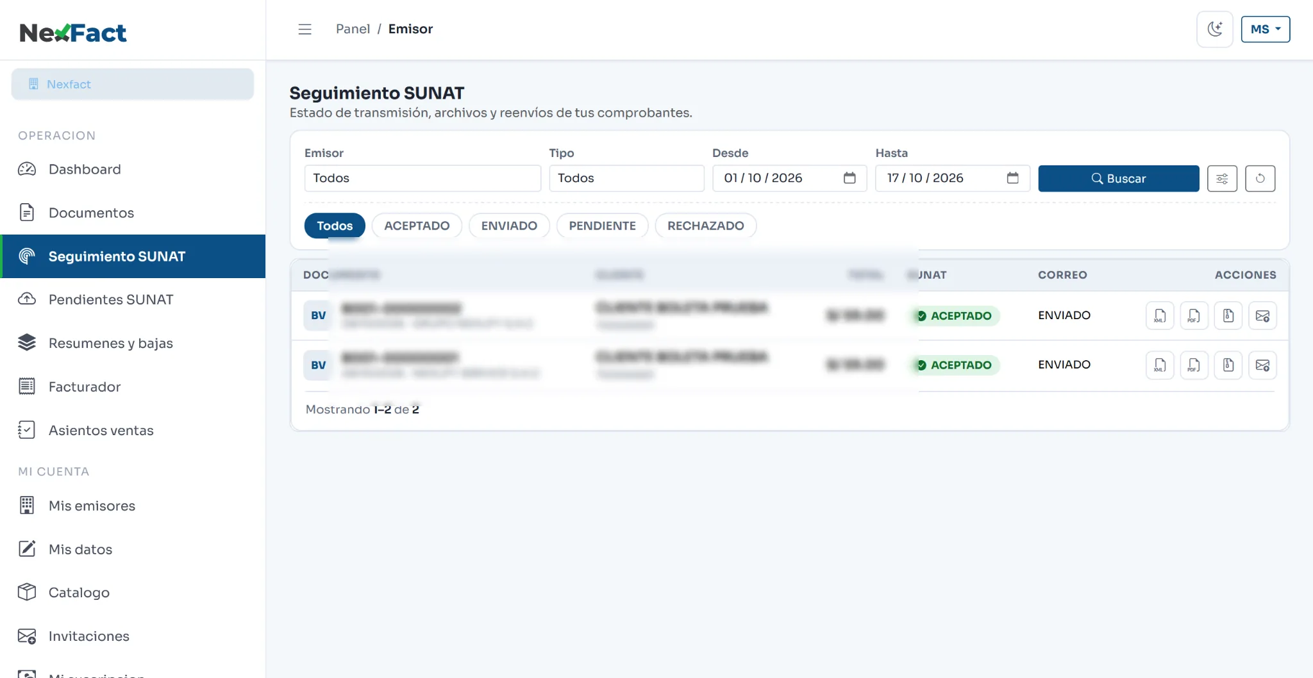Click the CORREO column header
Image resolution: width=1313 pixels, height=678 pixels.
pyautogui.click(x=1062, y=275)
